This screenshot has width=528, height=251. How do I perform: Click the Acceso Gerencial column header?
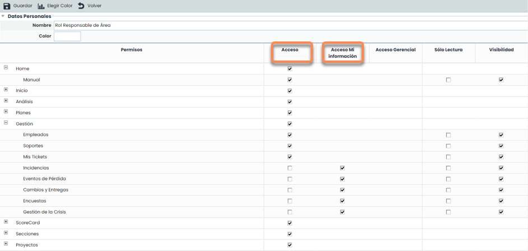point(395,50)
